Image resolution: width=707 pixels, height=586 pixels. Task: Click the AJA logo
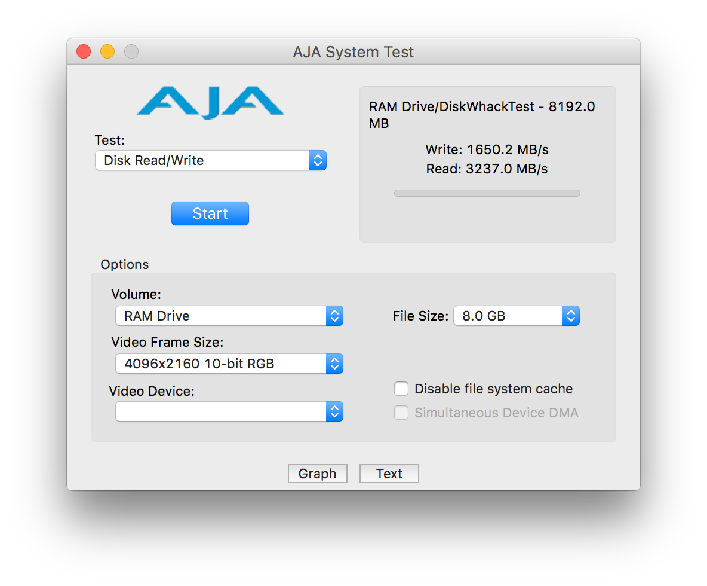coord(210,102)
